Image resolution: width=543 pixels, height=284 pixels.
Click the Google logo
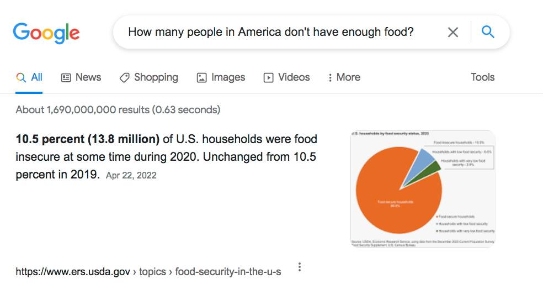46,33
